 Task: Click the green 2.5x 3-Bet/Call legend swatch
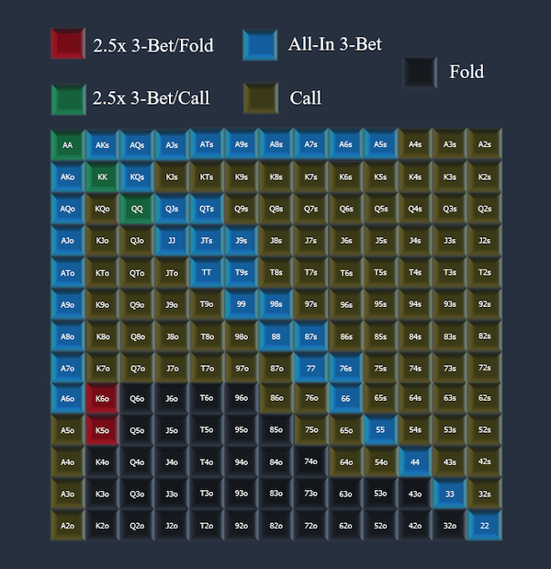68,99
